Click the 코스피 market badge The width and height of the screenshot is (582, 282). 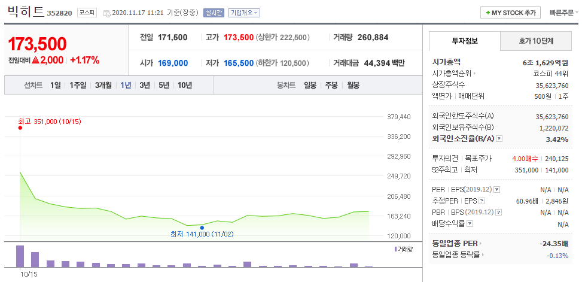point(87,13)
